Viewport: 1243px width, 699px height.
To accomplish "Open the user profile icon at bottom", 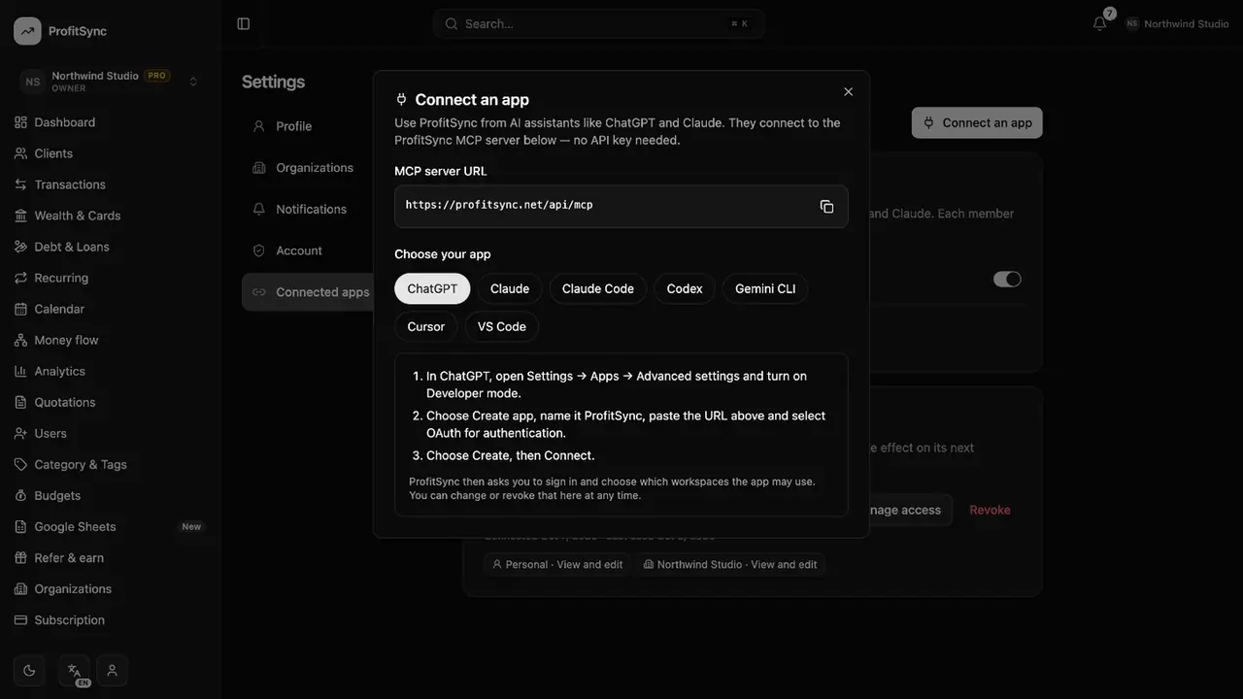I will click(112, 670).
